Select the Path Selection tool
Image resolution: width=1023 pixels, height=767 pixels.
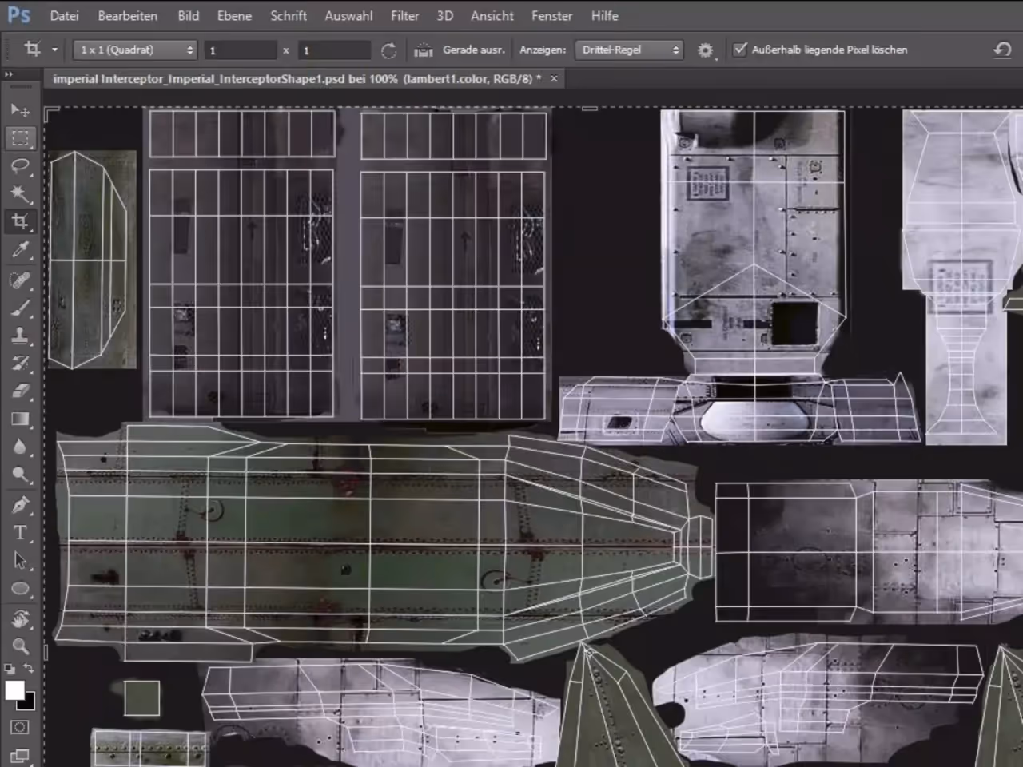(20, 561)
